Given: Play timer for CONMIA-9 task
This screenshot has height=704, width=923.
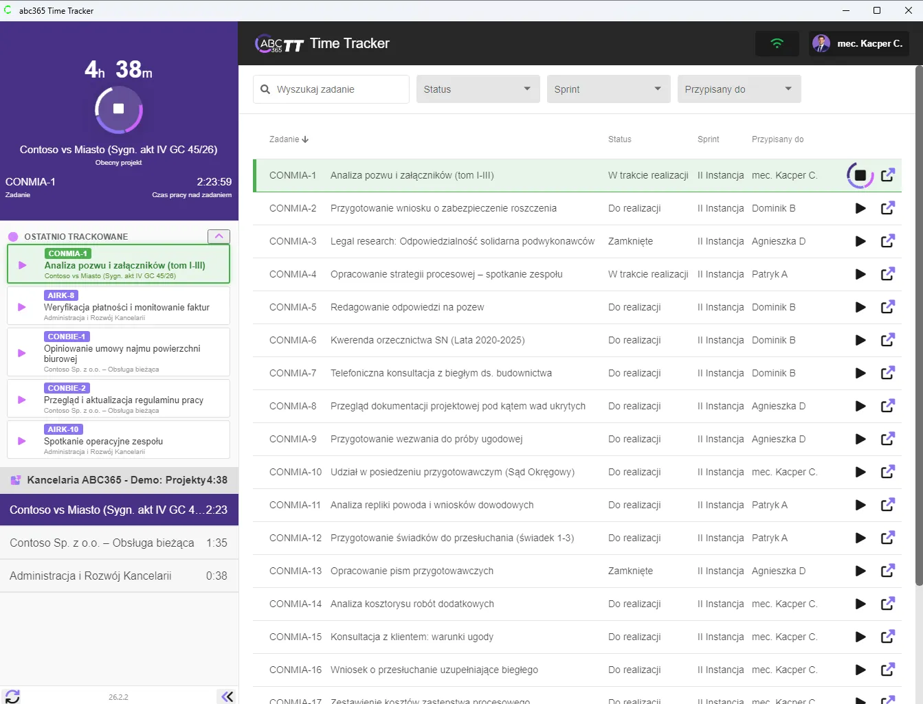Looking at the screenshot, I should tap(860, 439).
